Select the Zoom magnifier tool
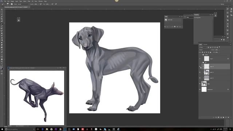This screenshot has height=131, width=233. click(x=1, y=61)
